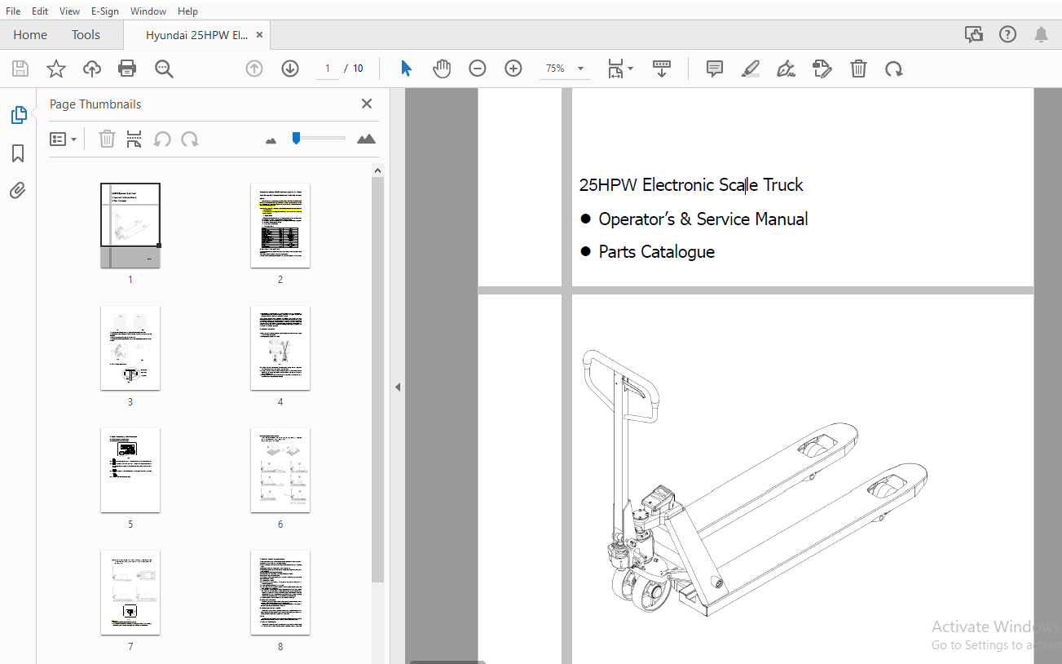Viewport: 1062px width, 664px height.
Task: Go to next page arrow
Action: pos(290,69)
